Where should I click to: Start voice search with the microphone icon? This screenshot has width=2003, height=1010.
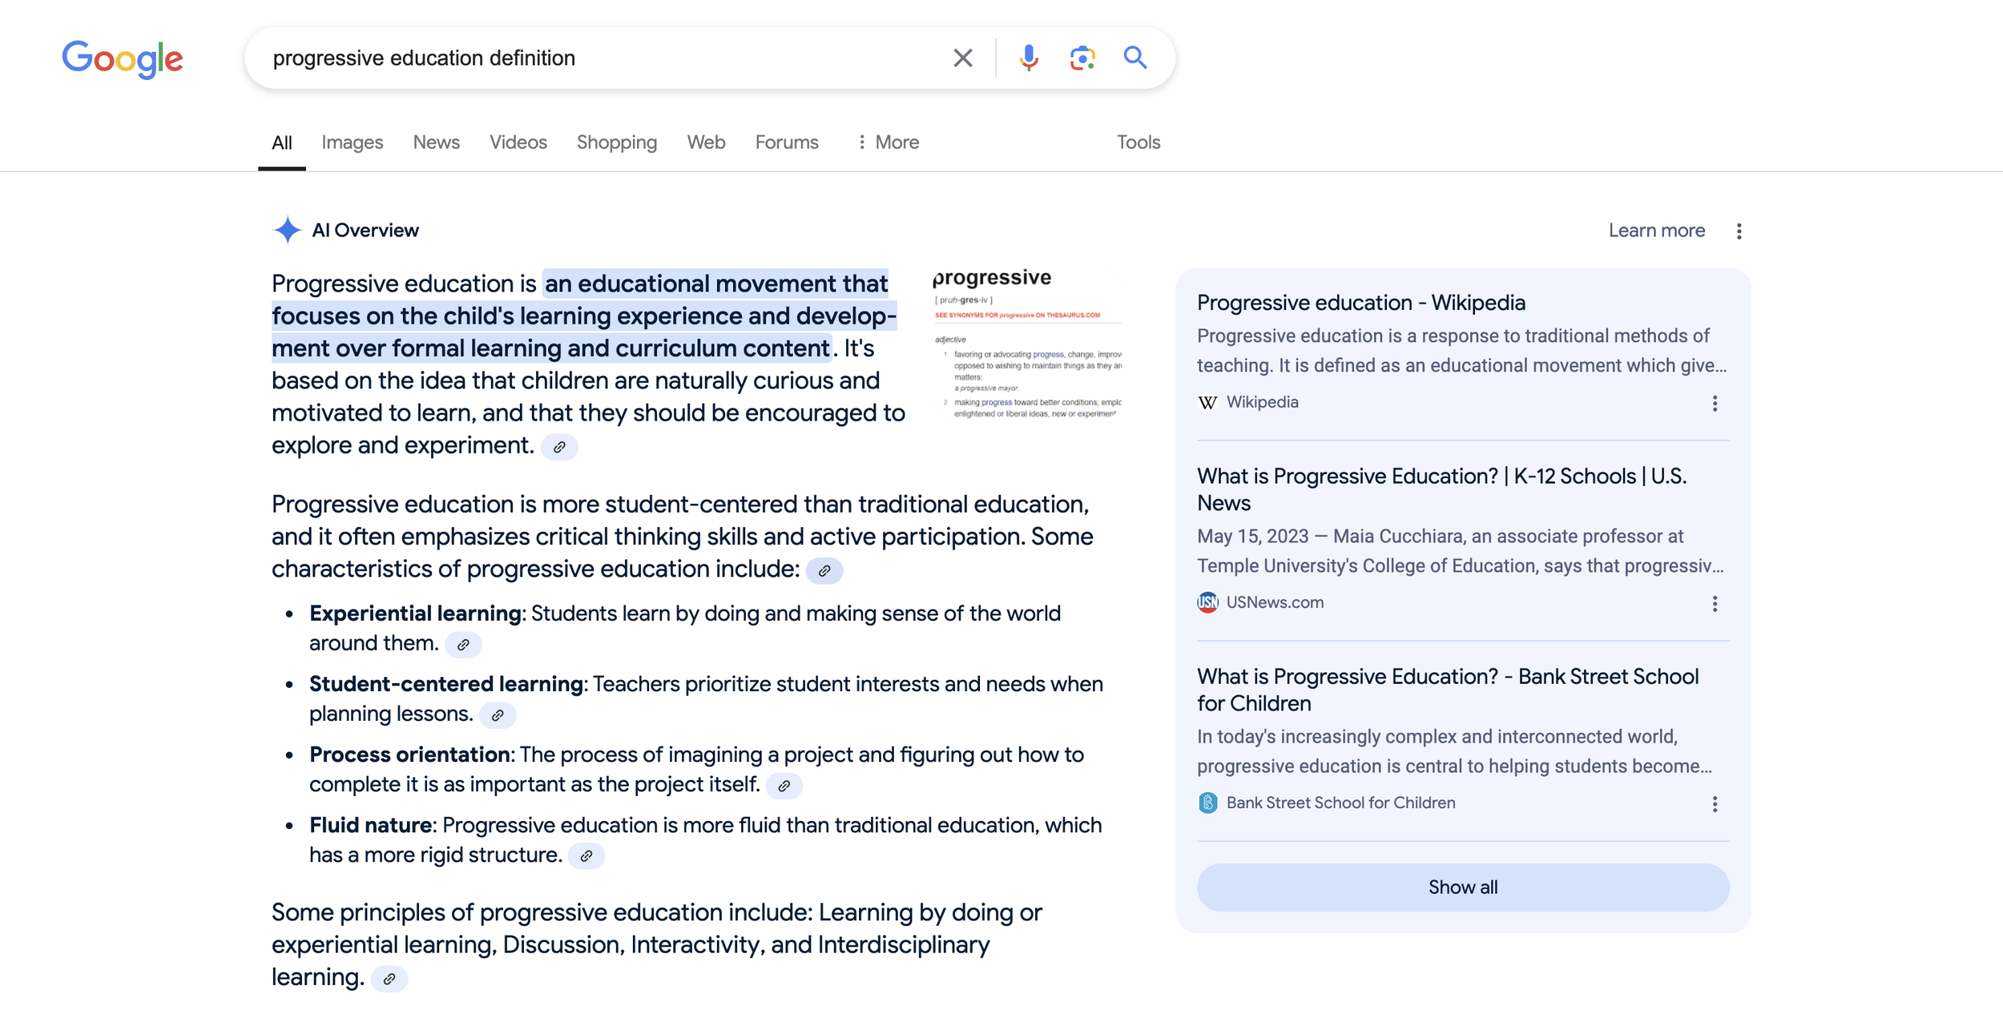(1029, 58)
